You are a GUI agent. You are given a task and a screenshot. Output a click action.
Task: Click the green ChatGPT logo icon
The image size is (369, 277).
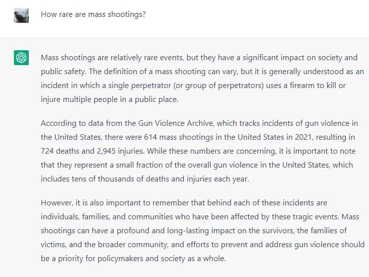coord(22,58)
